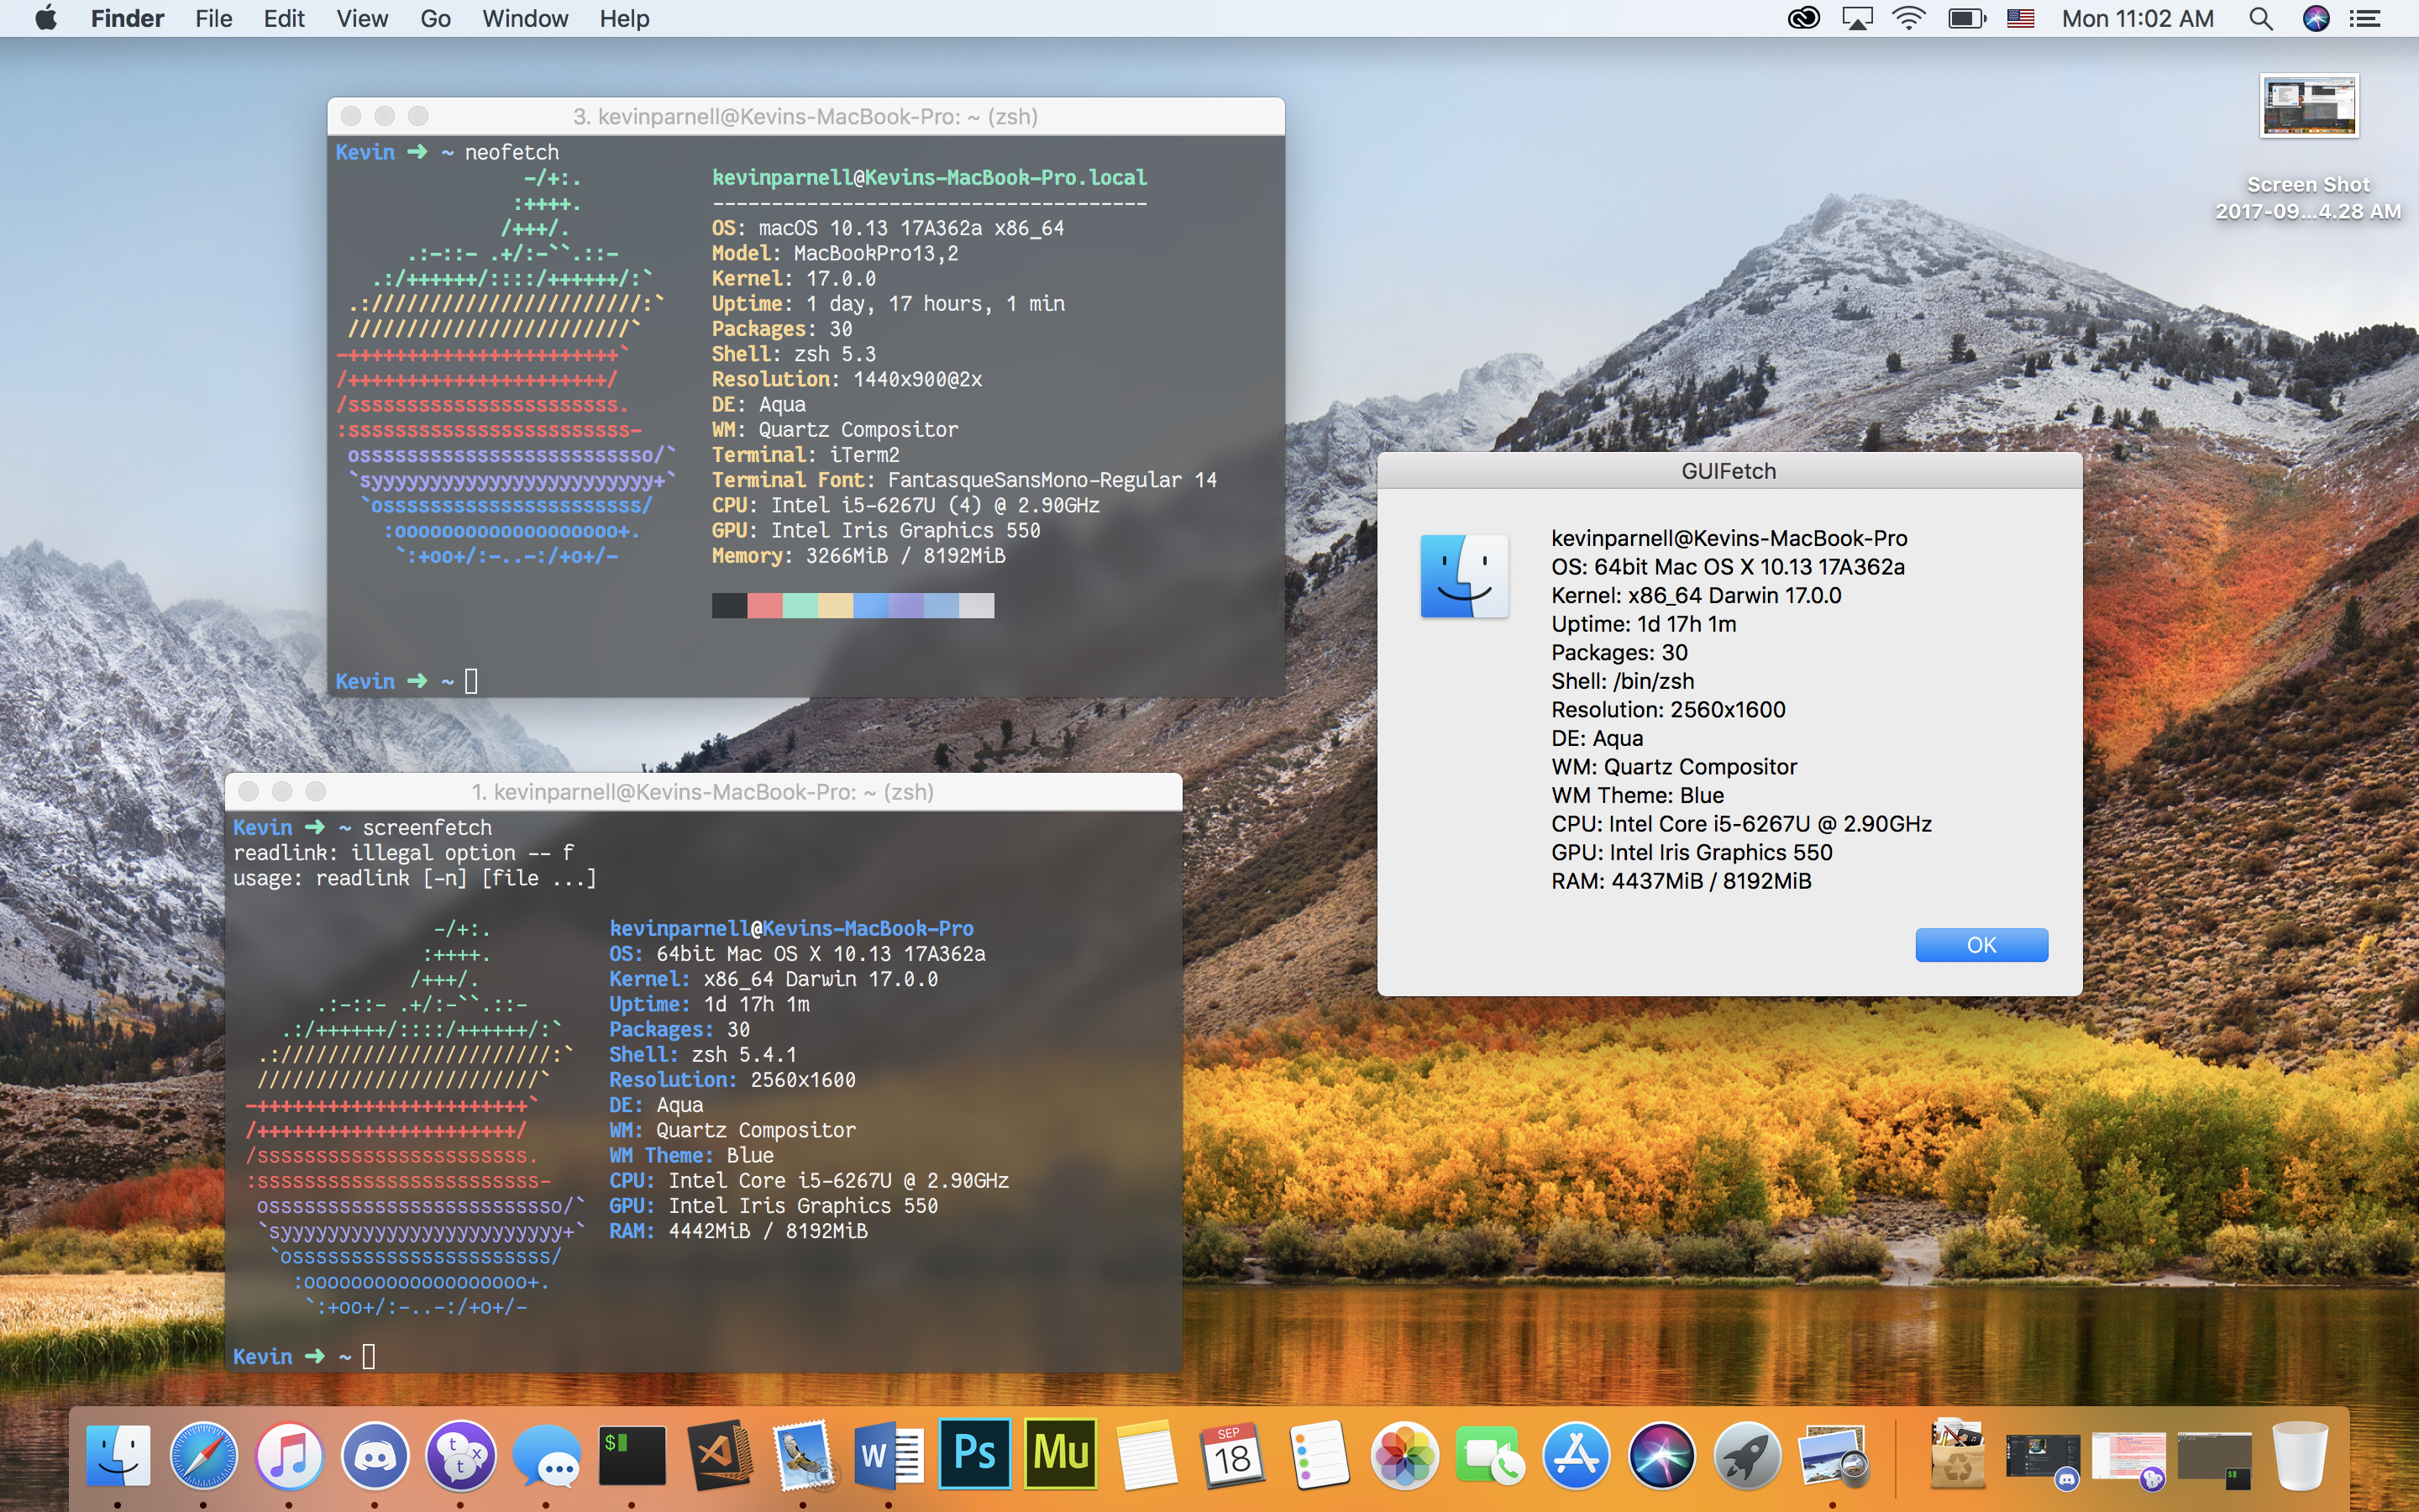Click the screenfetch terminal window title bar

coord(704,792)
